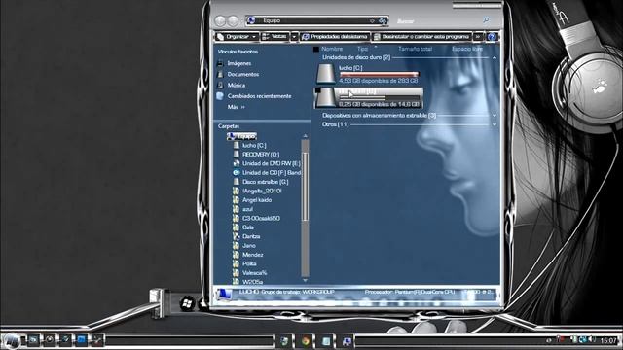Go forward with the Explorer forward arrow

pos(233,20)
